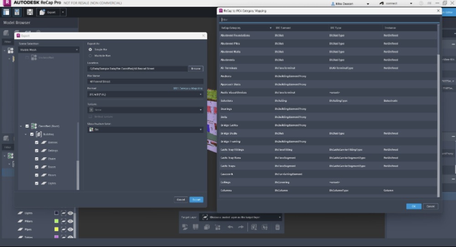Image resolution: width=456 pixels, height=247 pixels.
Task: Click the File Name input field
Action: click(145, 82)
